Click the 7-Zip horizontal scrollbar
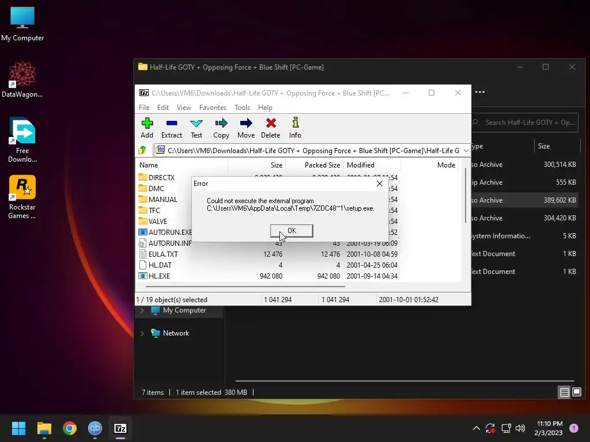The image size is (590, 442). (x=245, y=287)
